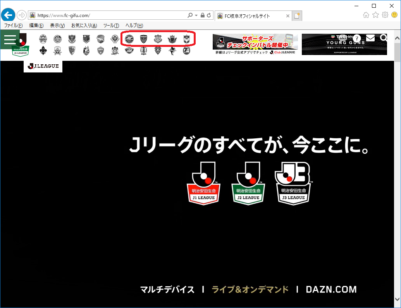Screen dimensions: 401x308
Task: Open the browser home icon
Action: click(366, 15)
